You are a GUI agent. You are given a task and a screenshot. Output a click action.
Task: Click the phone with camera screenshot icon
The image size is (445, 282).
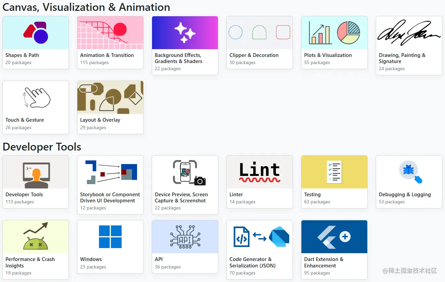click(x=189, y=172)
